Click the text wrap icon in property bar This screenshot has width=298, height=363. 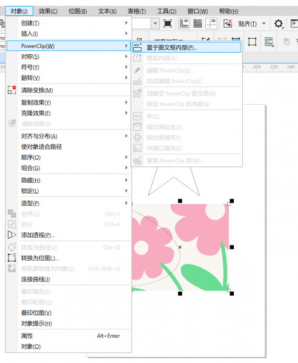coord(269,42)
